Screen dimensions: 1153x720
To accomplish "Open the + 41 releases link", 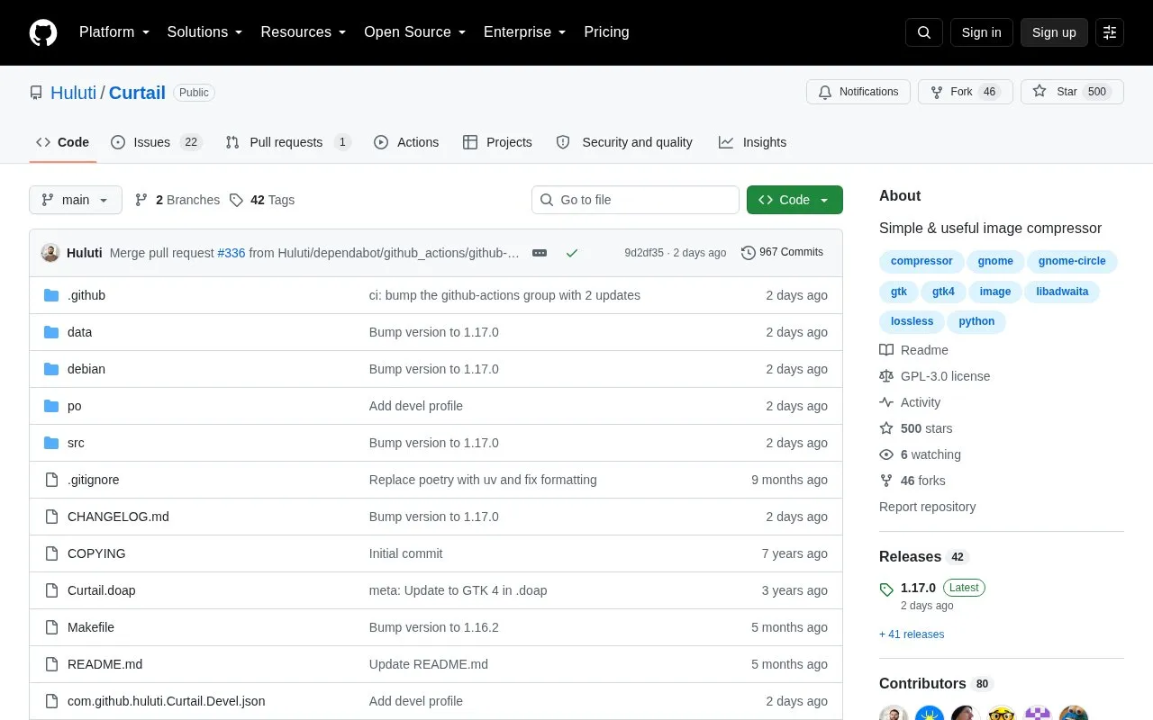I will point(912,634).
